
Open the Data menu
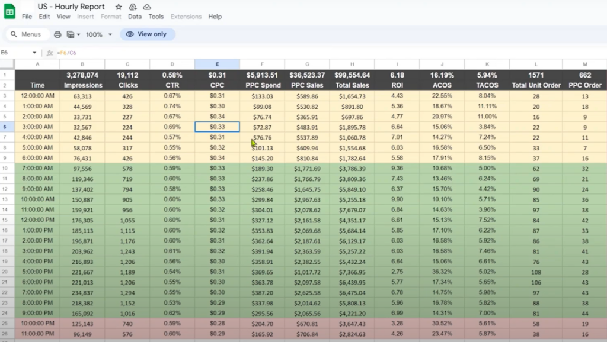coord(135,17)
